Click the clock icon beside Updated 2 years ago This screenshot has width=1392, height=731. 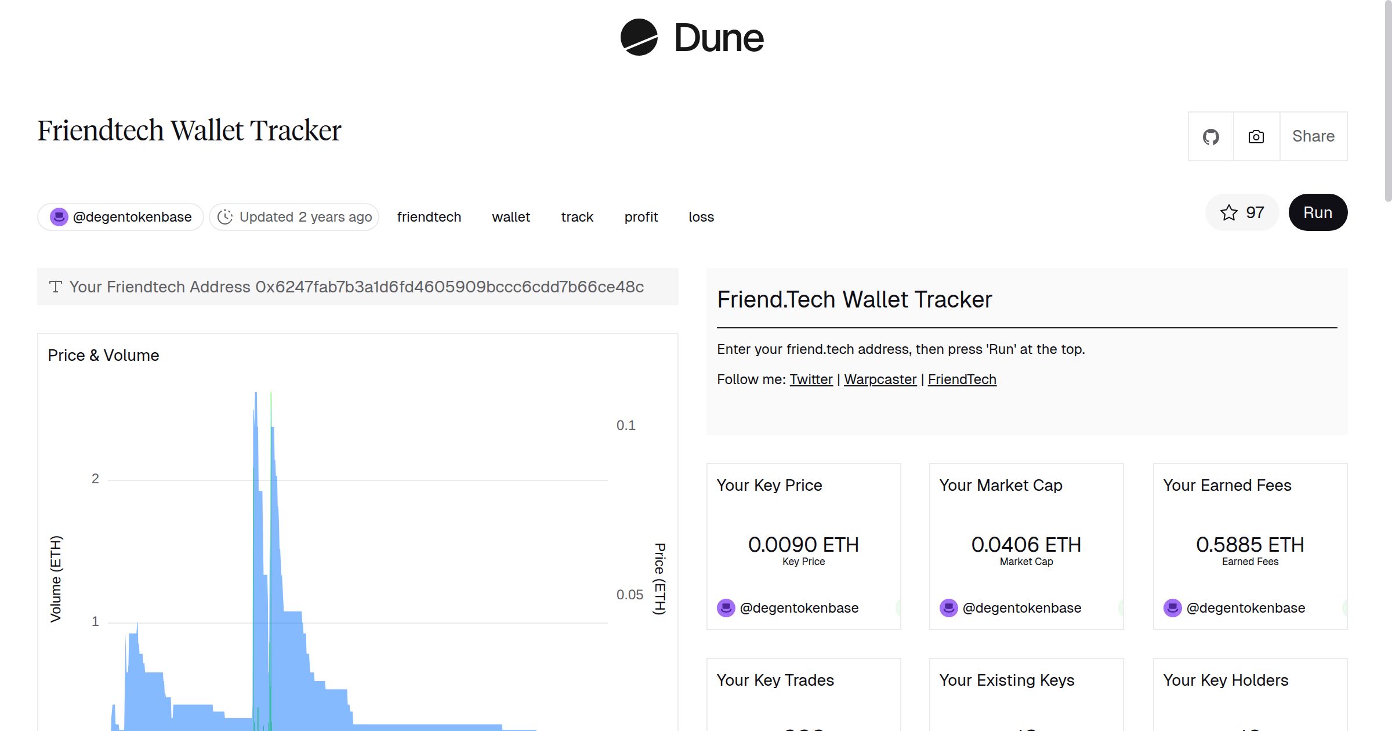tap(226, 216)
